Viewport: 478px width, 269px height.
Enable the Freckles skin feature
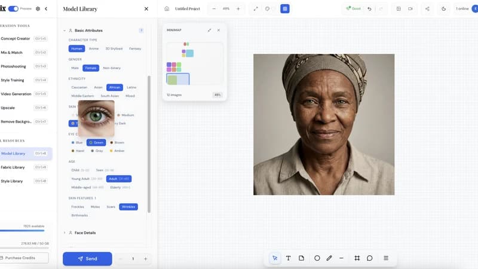78,207
